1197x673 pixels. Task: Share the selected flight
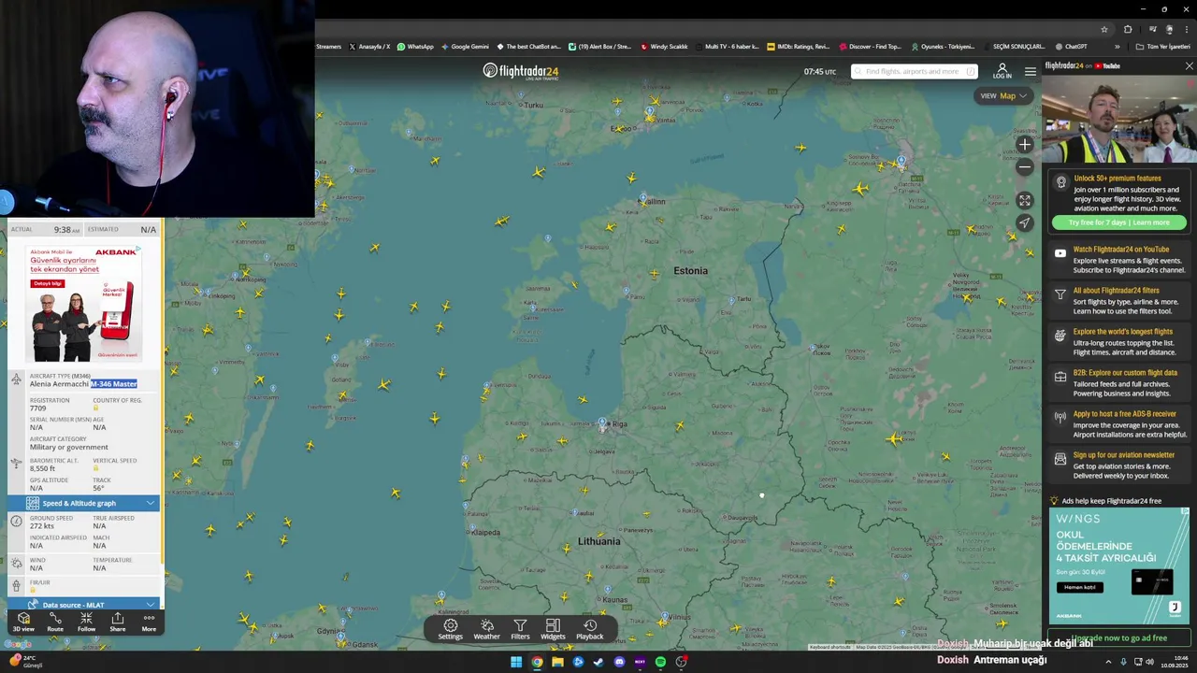[118, 623]
